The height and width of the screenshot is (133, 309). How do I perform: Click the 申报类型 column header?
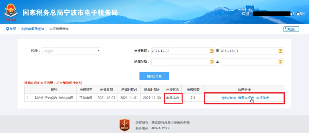pyautogui.click(x=86, y=90)
